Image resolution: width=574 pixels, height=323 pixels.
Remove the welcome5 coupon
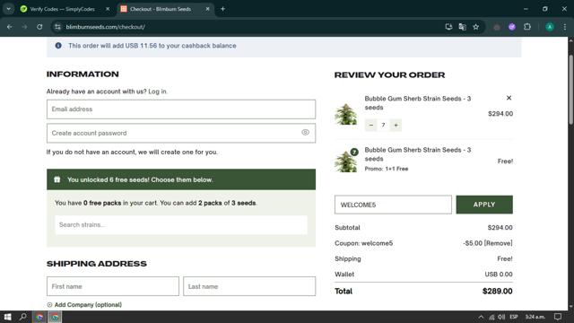(499, 243)
